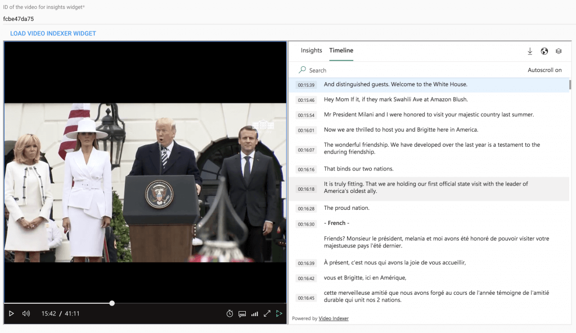
Task: Download insights with the download icon
Action: tap(530, 51)
